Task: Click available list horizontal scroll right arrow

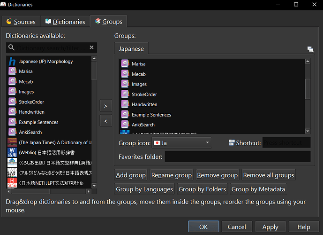Action: click(89, 191)
